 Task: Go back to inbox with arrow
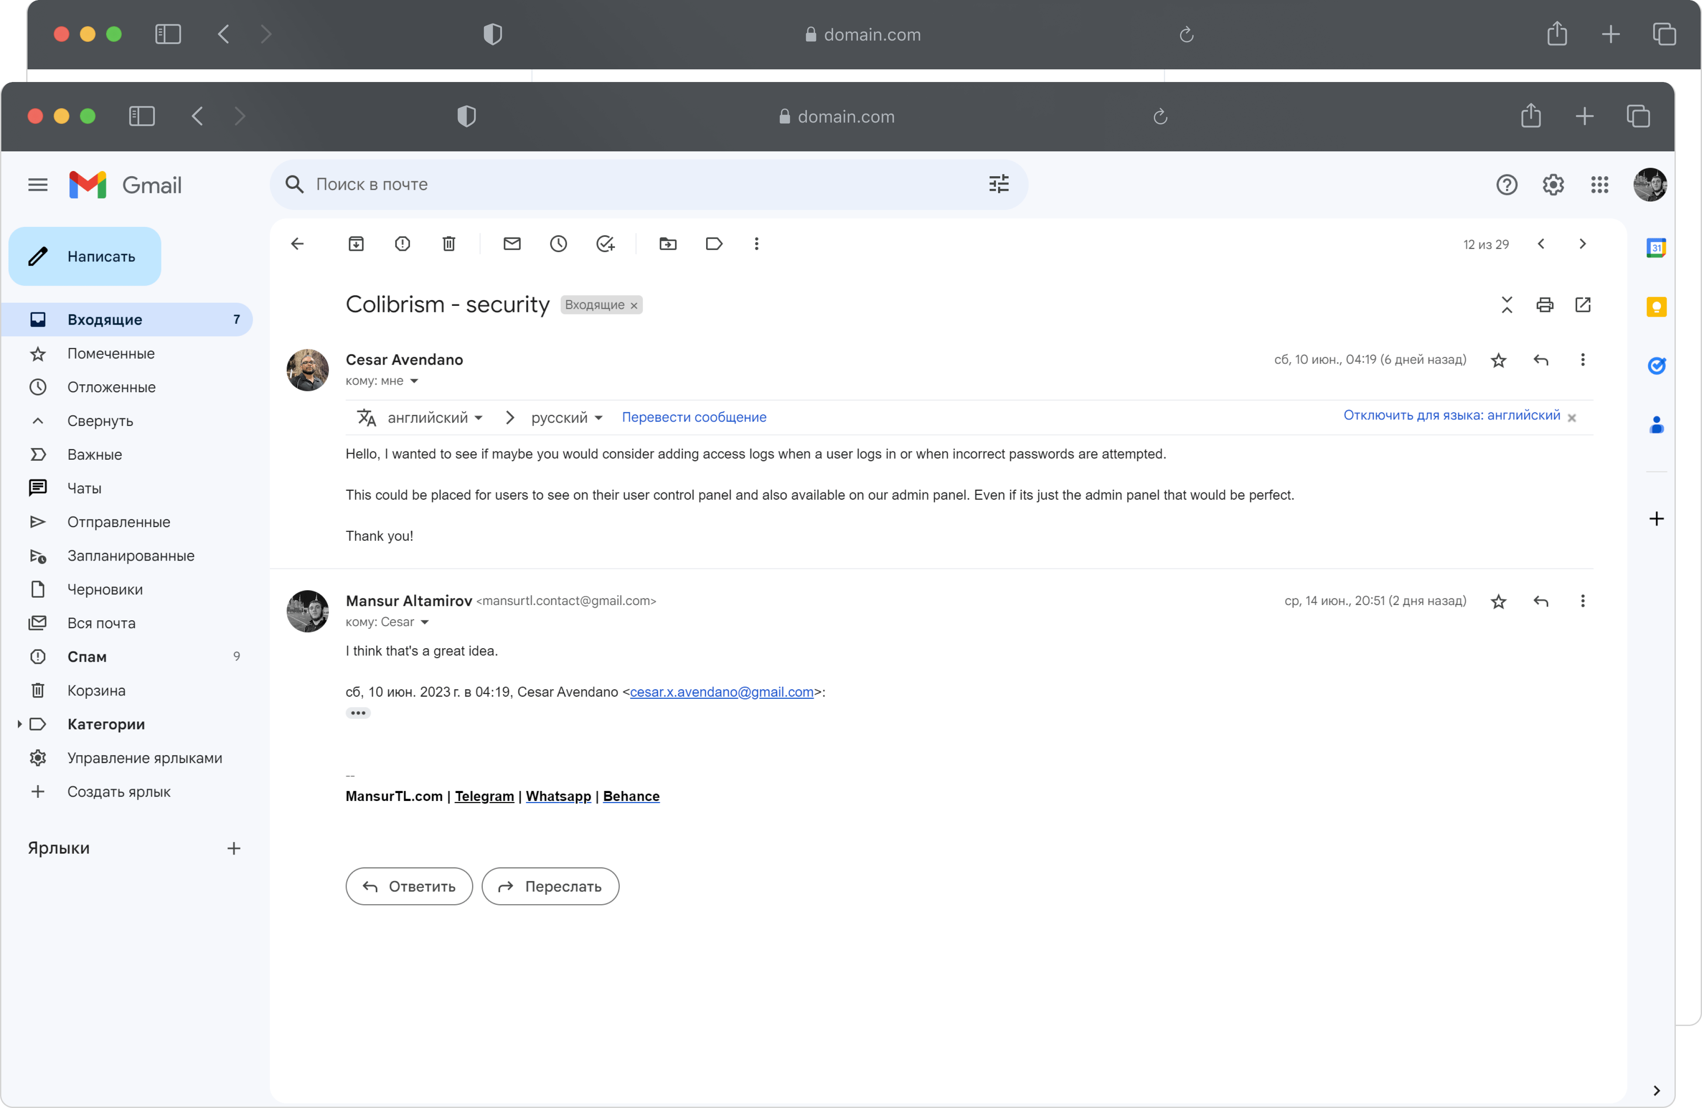click(x=298, y=244)
